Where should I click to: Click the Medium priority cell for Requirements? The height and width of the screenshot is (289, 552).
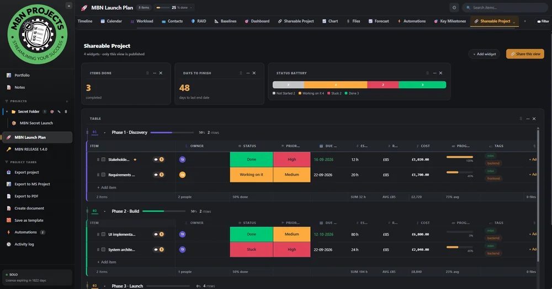[292, 175]
